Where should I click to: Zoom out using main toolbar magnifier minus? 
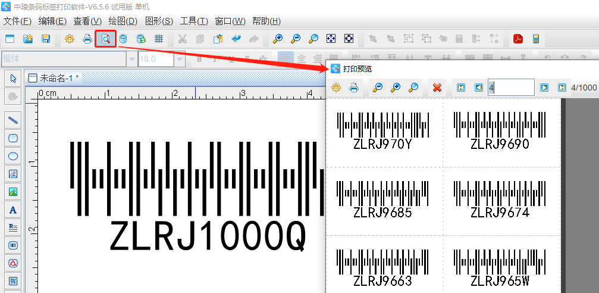click(x=296, y=39)
